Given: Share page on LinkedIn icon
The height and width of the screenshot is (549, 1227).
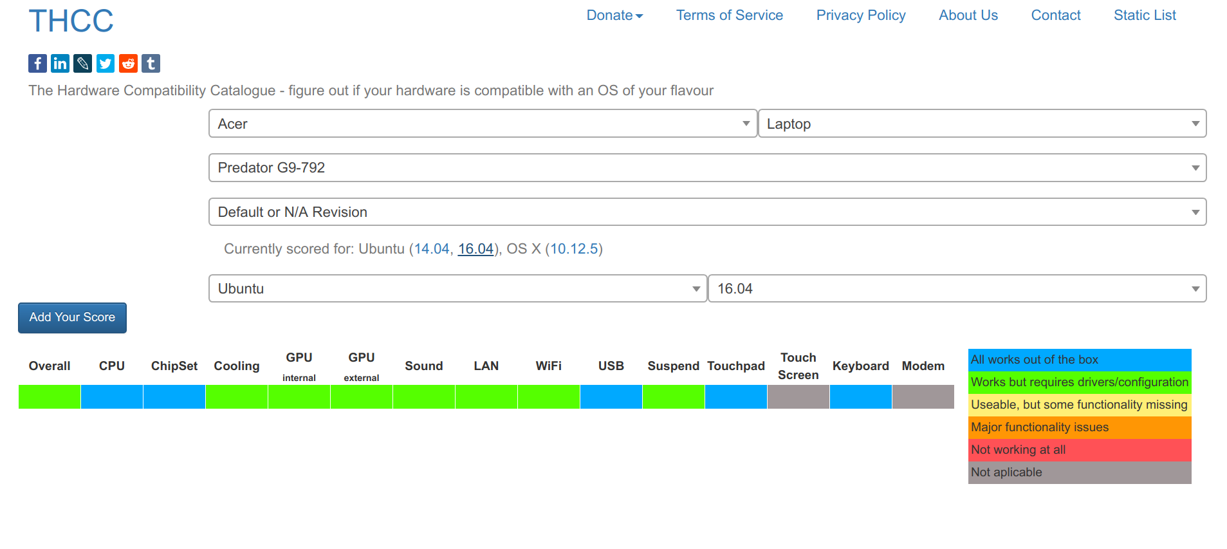Looking at the screenshot, I should click(60, 63).
